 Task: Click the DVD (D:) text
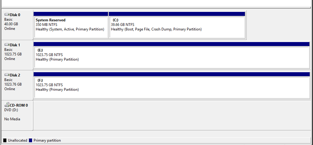[x=11, y=110]
